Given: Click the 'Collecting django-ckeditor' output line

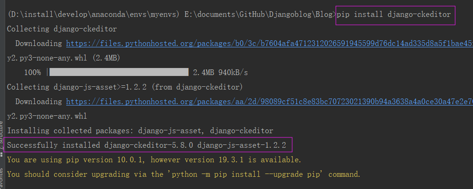Looking at the screenshot, I should [x=62, y=29].
